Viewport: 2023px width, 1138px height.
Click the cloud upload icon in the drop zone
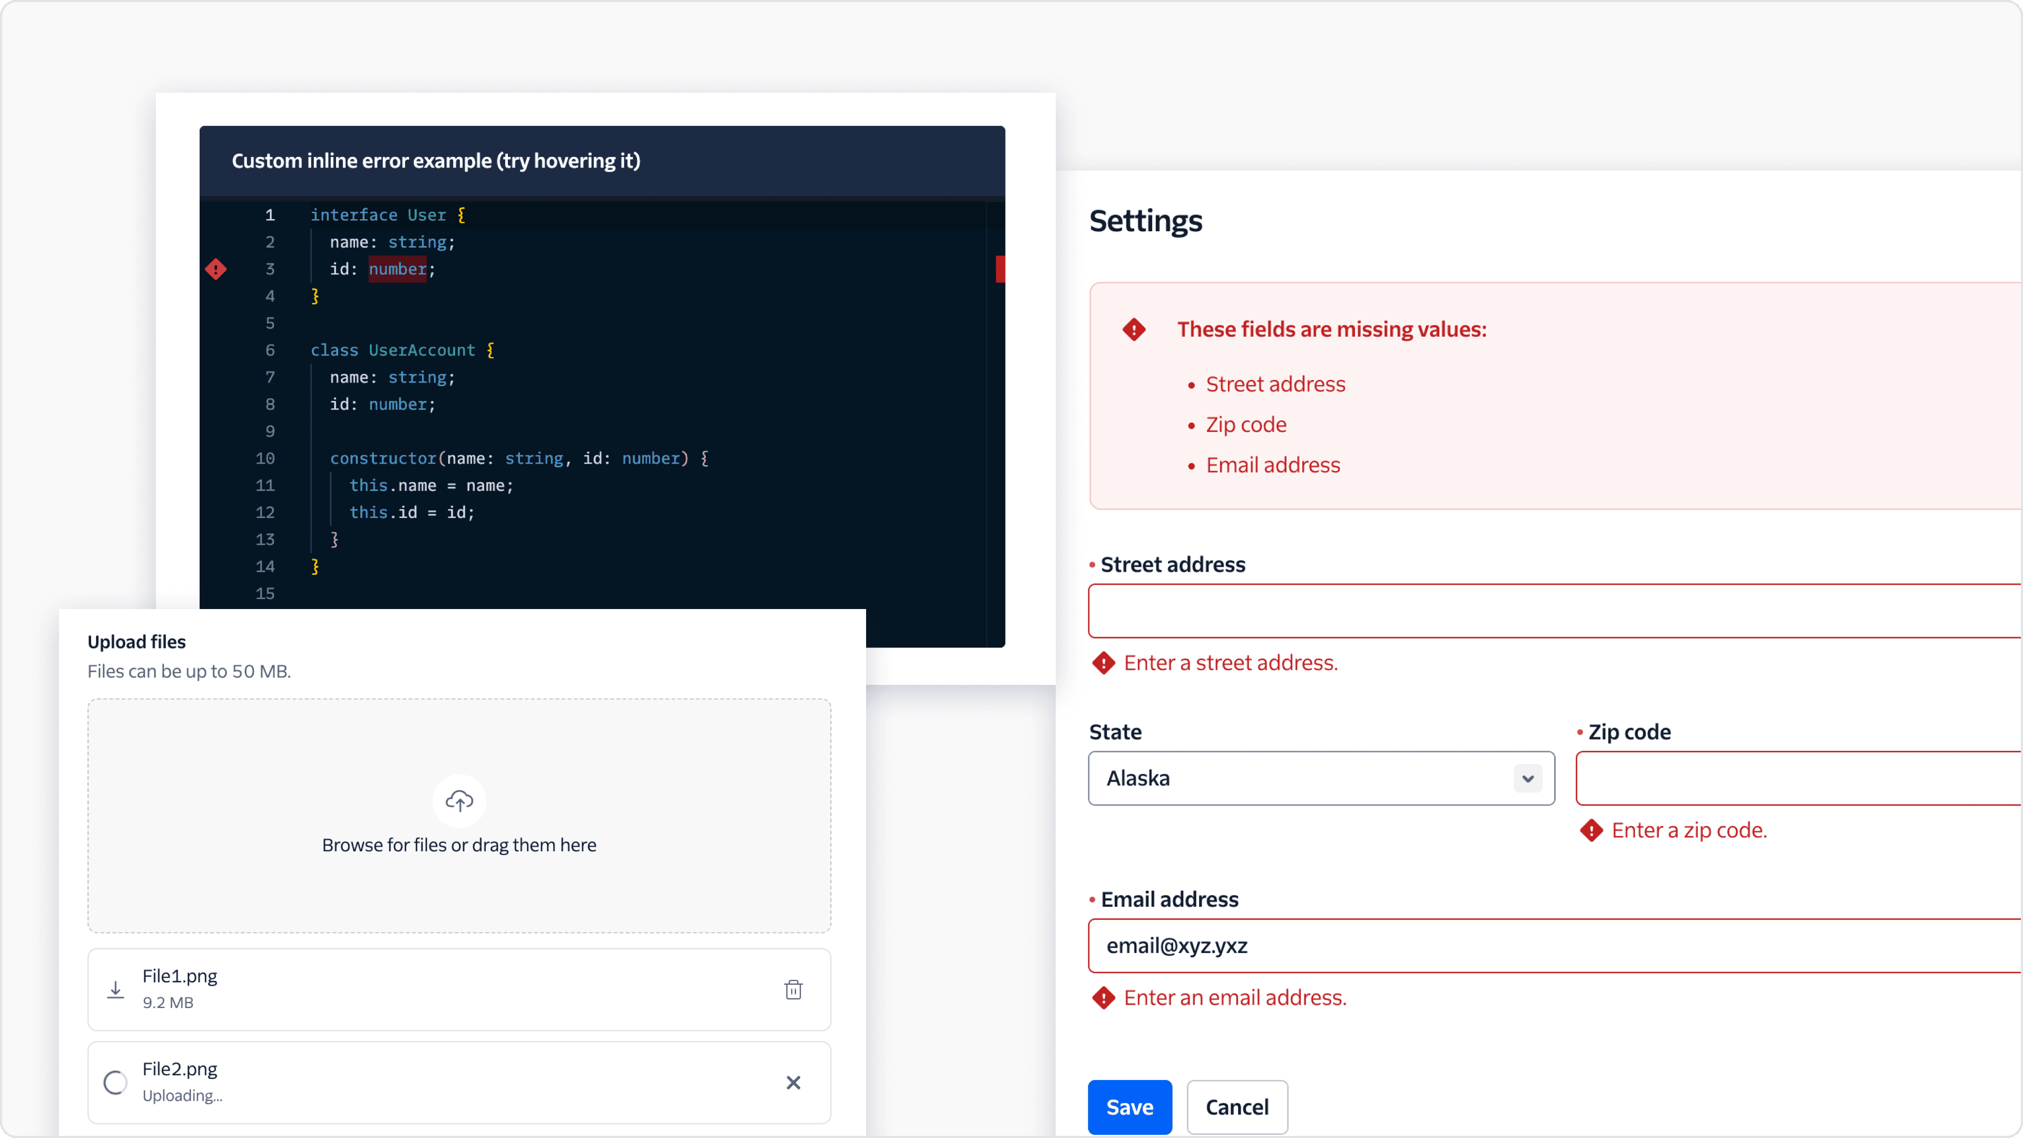[x=459, y=800]
